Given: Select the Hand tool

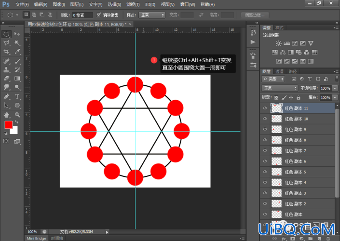Looking at the screenshot, I should point(6,115).
